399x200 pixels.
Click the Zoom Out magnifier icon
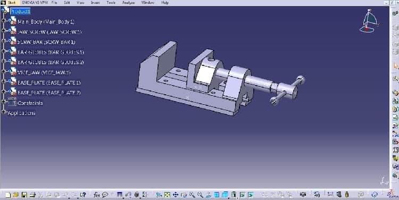click(x=200, y=195)
